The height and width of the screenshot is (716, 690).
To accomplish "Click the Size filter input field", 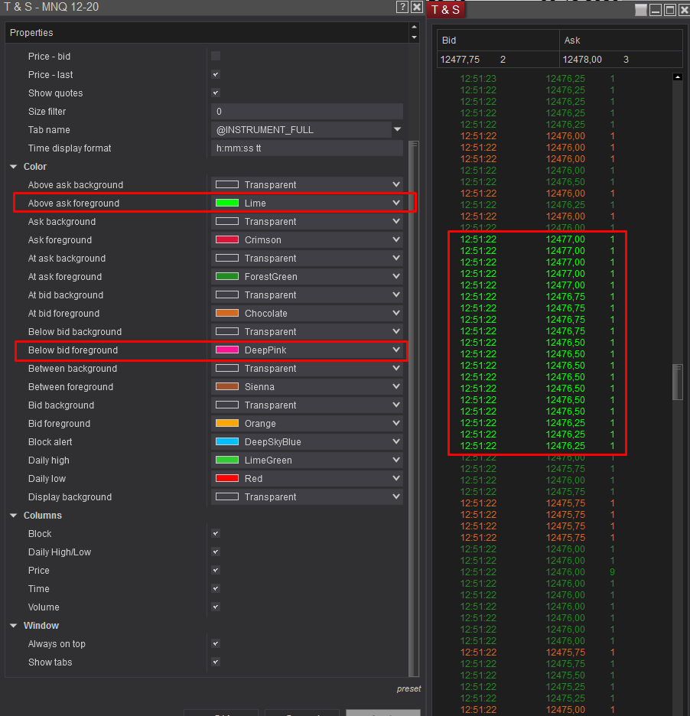I will (307, 112).
